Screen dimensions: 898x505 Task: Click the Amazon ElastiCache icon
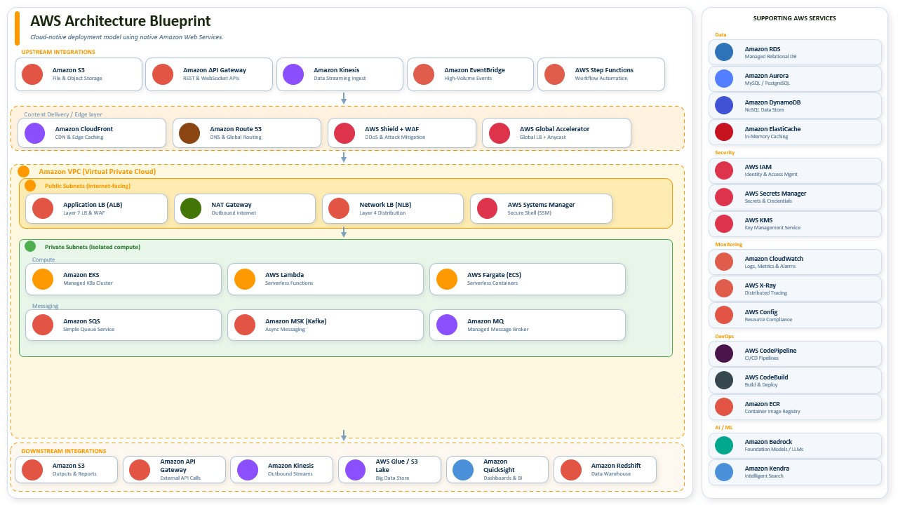(724, 132)
